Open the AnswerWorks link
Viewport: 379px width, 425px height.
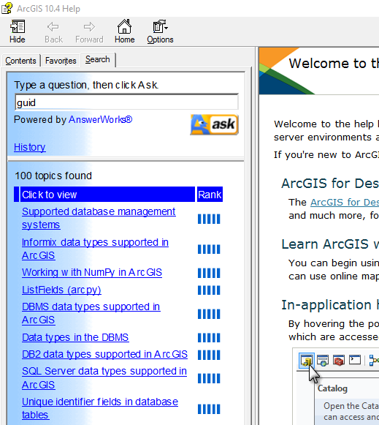pyautogui.click(x=100, y=119)
